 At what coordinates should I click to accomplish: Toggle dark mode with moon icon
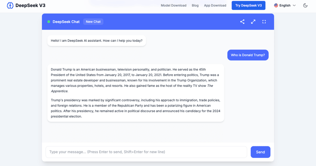(305, 5)
